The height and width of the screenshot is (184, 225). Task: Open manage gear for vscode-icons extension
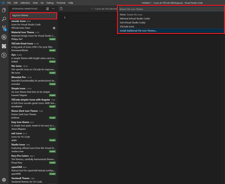tap(54, 28)
